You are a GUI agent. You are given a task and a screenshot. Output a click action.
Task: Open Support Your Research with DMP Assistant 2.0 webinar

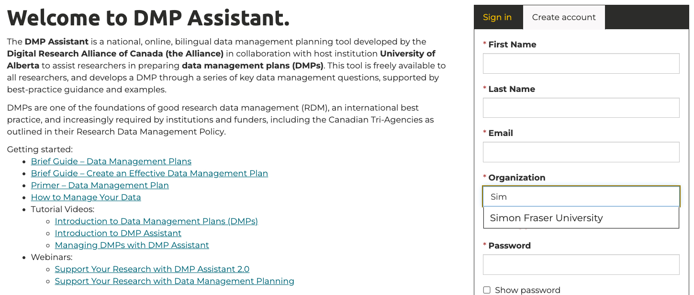point(152,269)
